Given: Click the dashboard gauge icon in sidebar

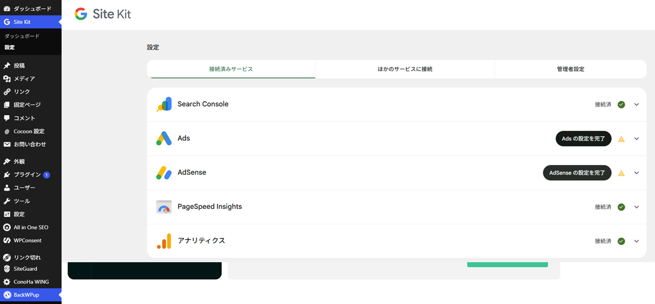Looking at the screenshot, I should click(7, 9).
